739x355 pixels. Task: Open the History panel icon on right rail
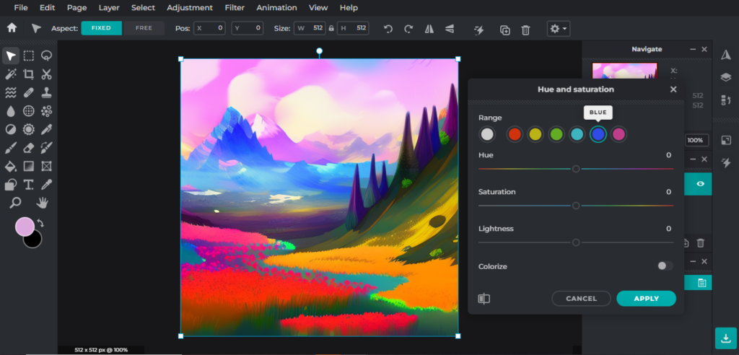(x=726, y=100)
